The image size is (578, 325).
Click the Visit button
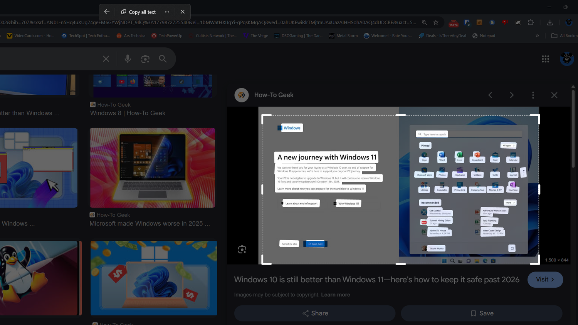tap(545, 280)
